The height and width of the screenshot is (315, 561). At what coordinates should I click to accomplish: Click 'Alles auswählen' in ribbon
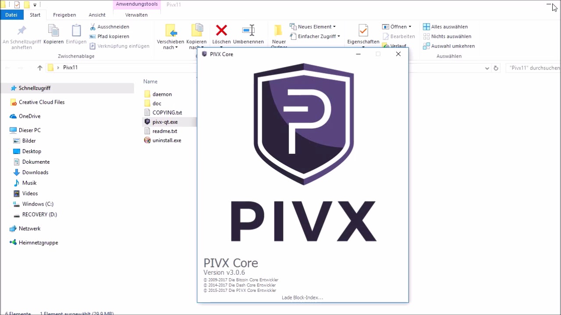click(445, 27)
